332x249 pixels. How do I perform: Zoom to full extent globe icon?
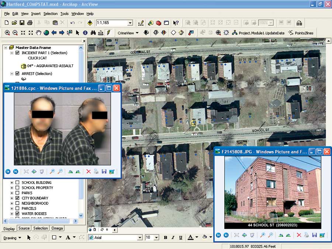click(46, 33)
